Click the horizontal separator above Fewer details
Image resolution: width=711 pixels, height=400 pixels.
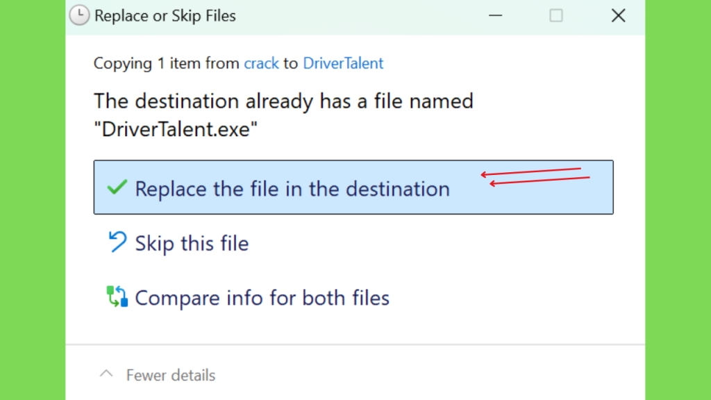point(355,344)
